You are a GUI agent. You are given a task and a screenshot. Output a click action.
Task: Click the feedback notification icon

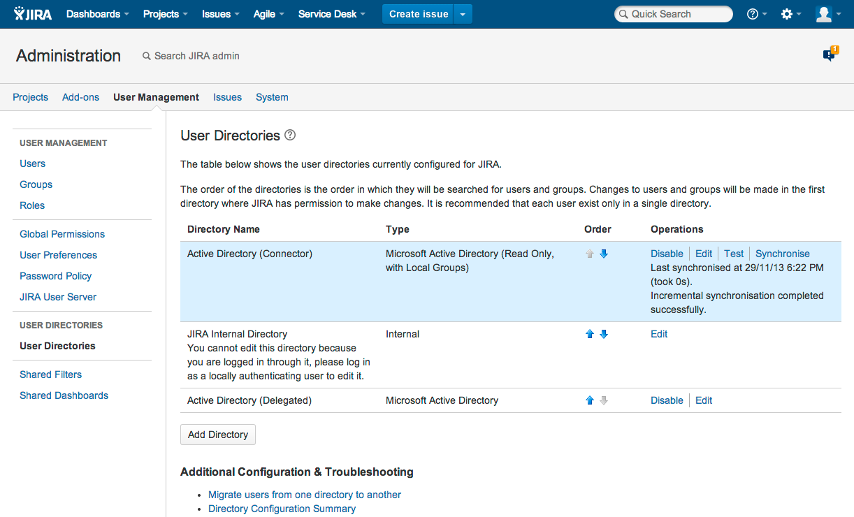830,54
